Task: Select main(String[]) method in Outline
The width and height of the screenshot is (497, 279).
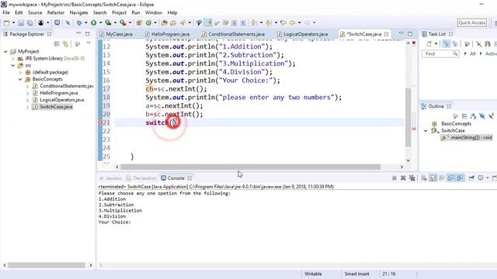Action: tap(467, 138)
